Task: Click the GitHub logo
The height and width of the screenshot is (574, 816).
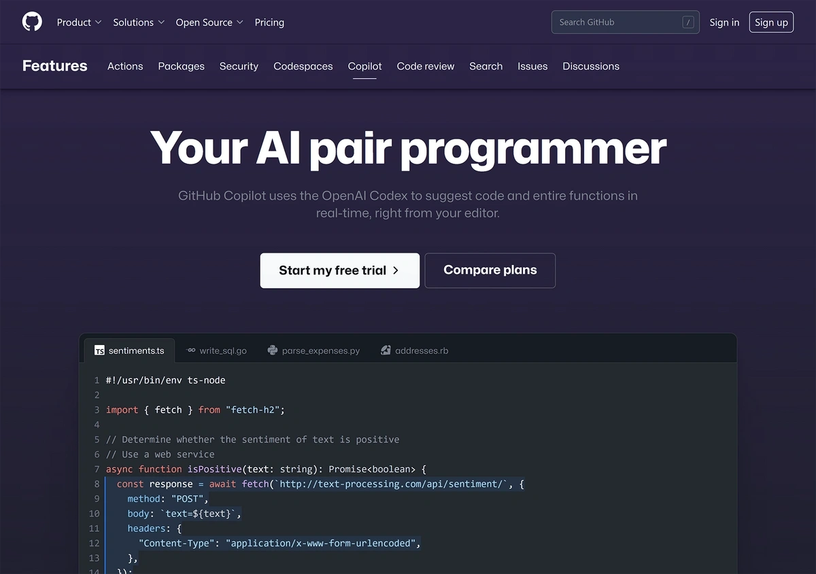Action: pyautogui.click(x=32, y=21)
